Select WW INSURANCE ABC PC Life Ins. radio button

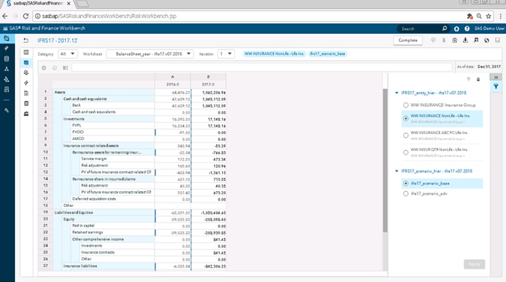(405, 135)
